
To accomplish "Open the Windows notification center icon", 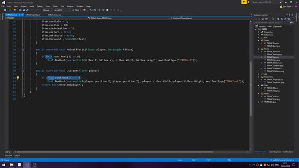I will point(294,165).
